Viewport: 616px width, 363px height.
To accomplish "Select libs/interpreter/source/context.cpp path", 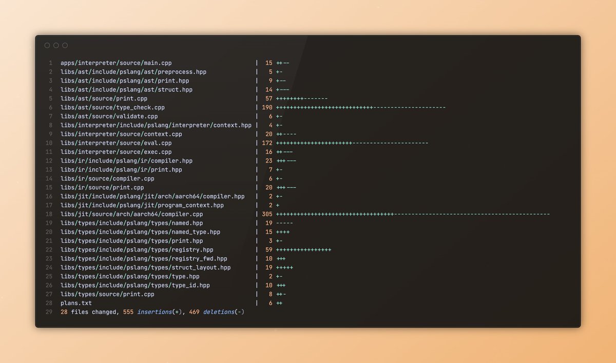I will tap(121, 134).
